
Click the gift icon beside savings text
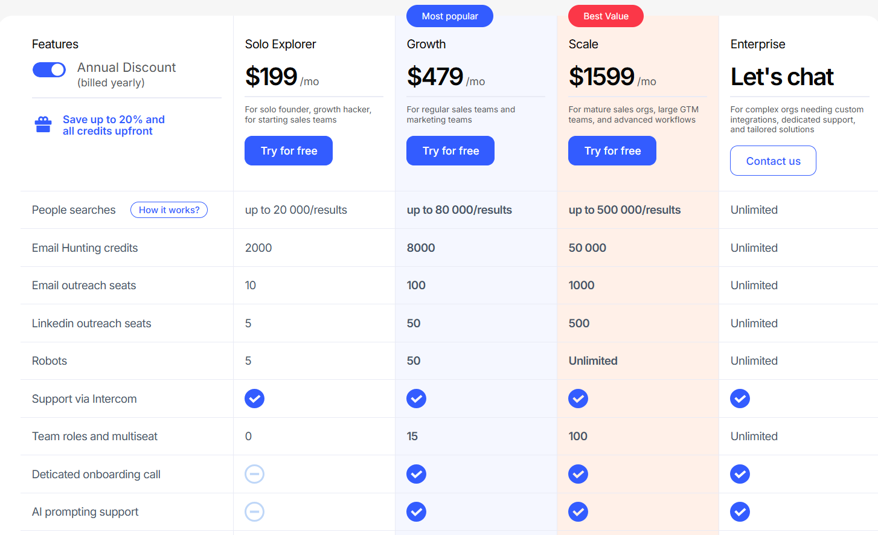[42, 124]
